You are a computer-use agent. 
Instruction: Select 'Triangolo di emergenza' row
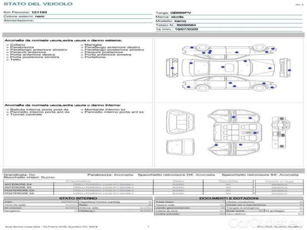pyautogui.click(x=264, y=208)
